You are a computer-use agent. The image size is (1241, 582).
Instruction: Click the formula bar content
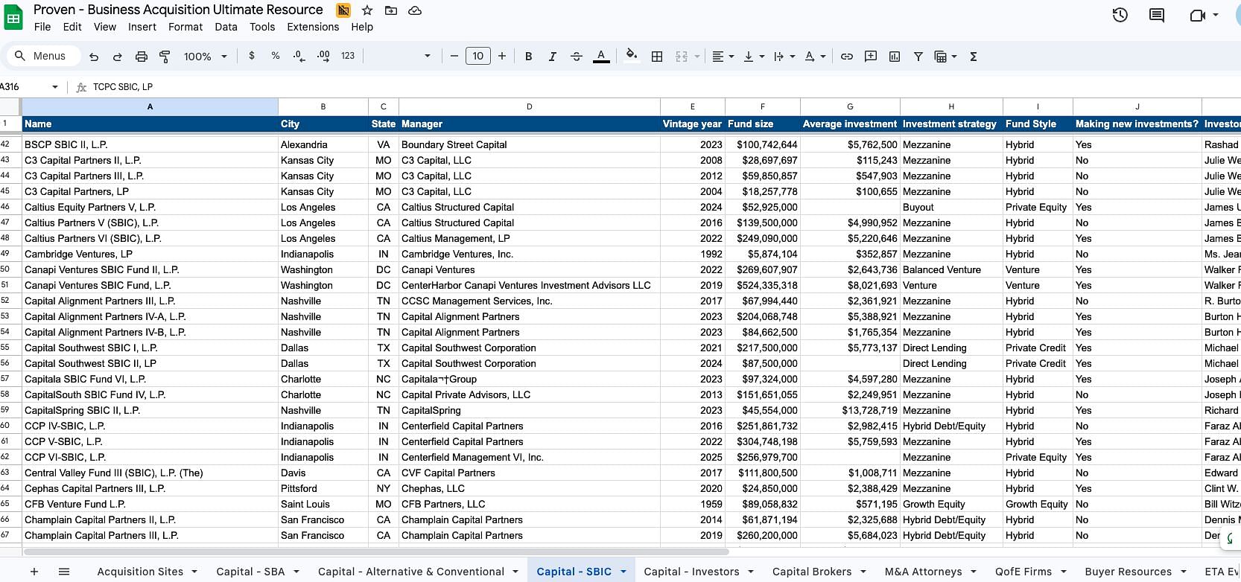tap(123, 87)
